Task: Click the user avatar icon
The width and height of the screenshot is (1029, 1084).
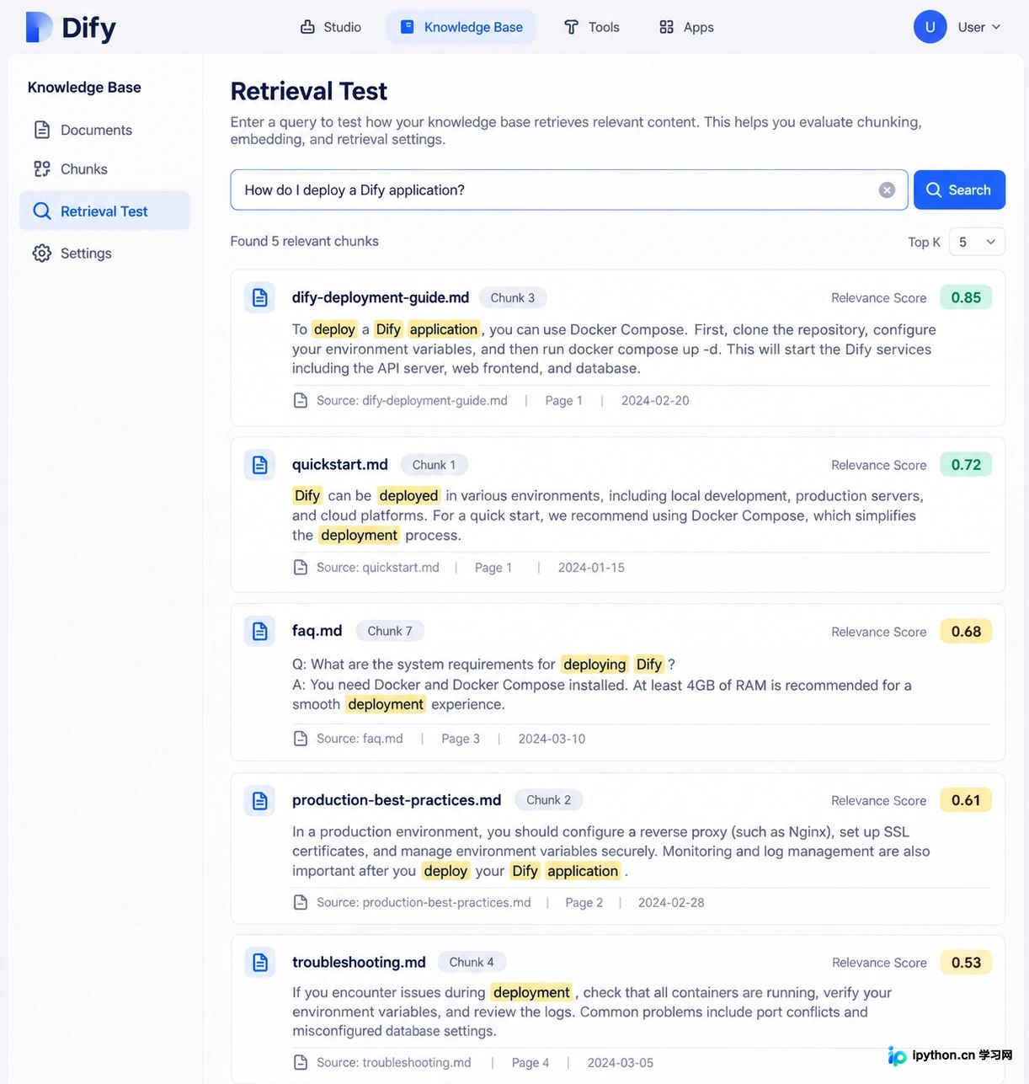Action: pyautogui.click(x=930, y=27)
